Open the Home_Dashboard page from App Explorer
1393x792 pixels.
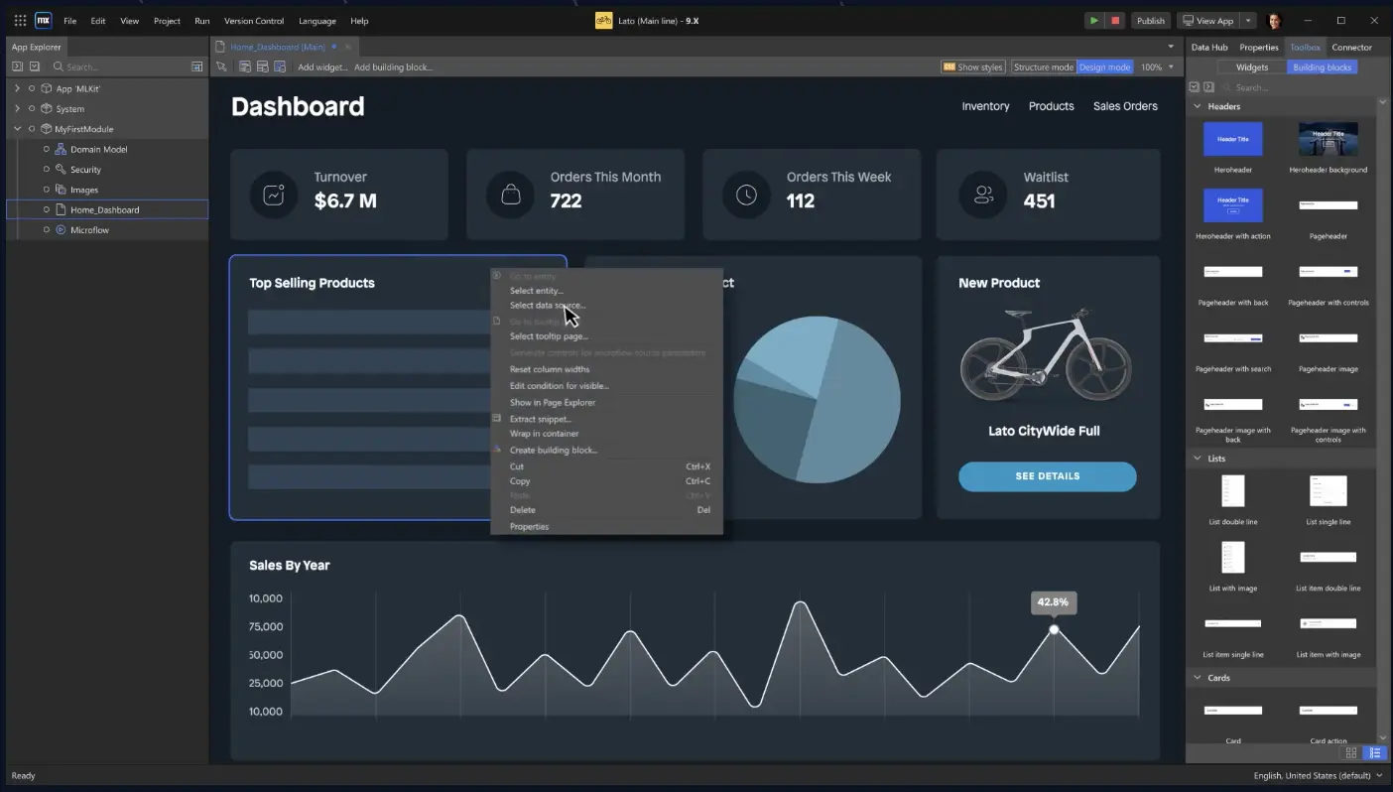(106, 209)
